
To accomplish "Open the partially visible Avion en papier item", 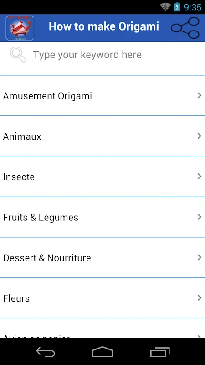I will coord(102,328).
